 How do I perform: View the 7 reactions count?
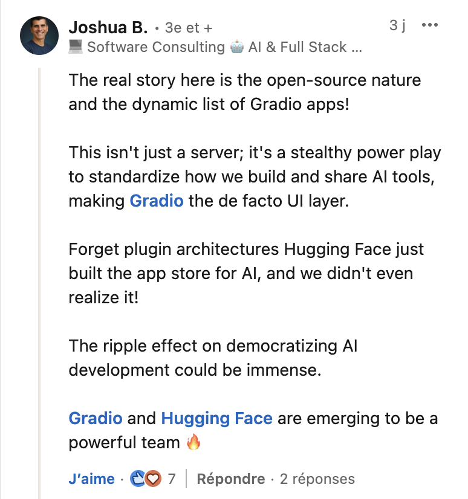click(172, 479)
